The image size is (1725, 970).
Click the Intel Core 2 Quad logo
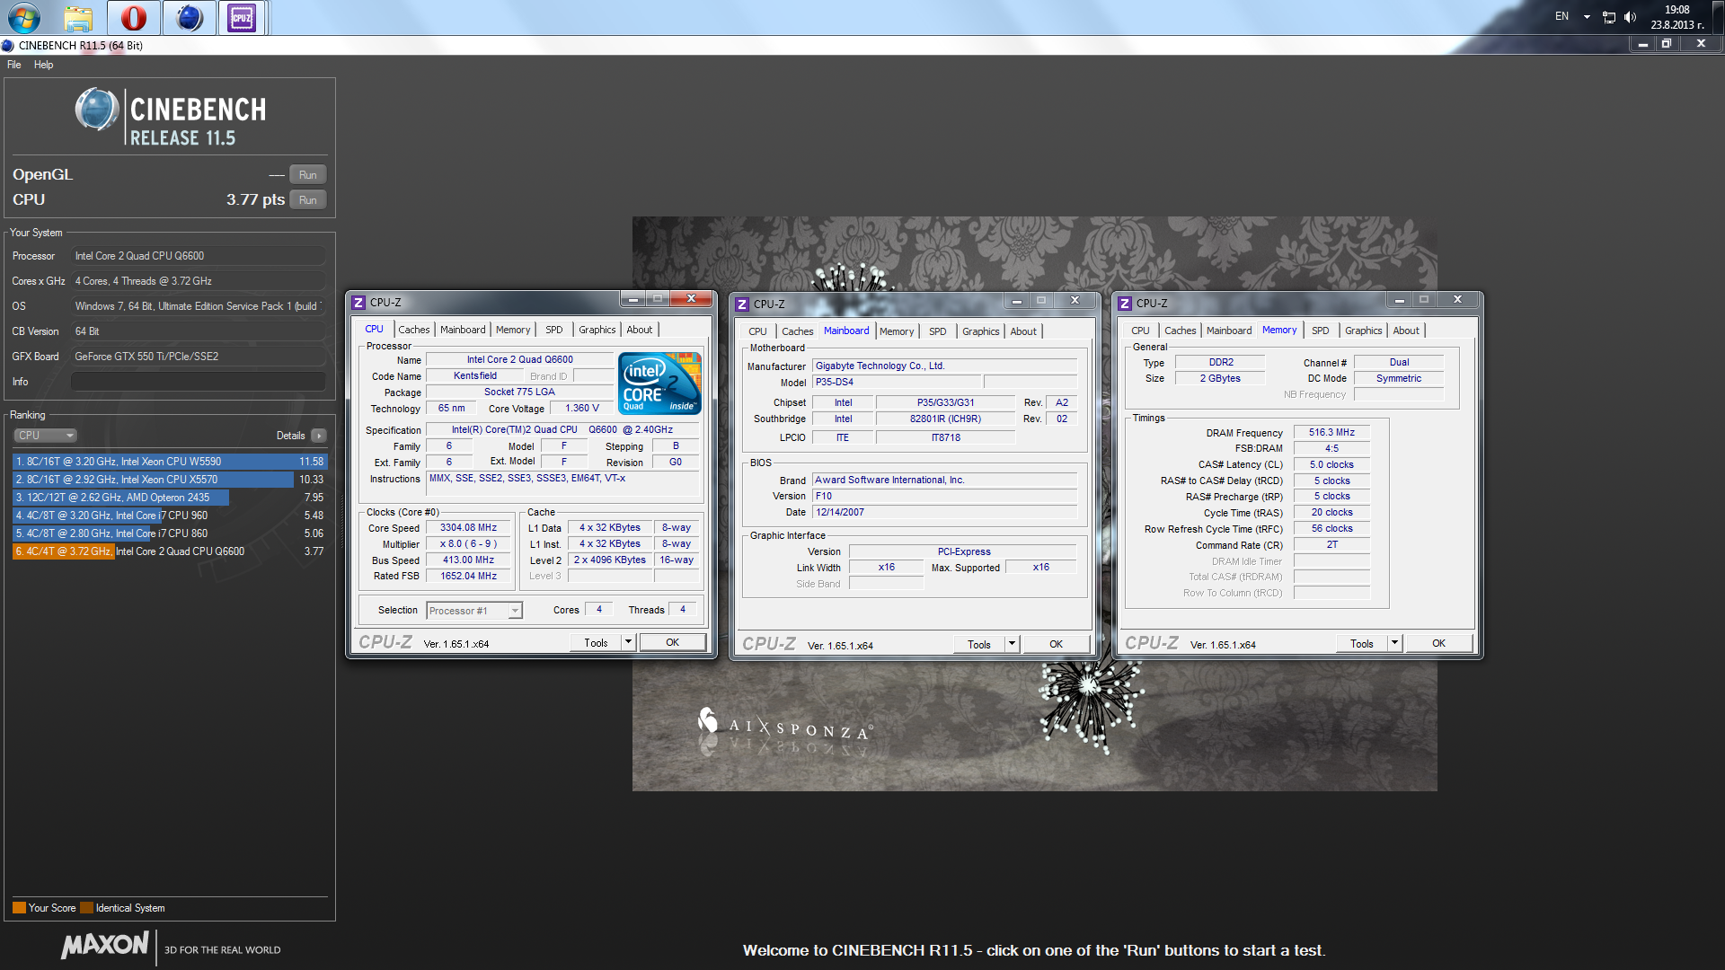pyautogui.click(x=659, y=384)
